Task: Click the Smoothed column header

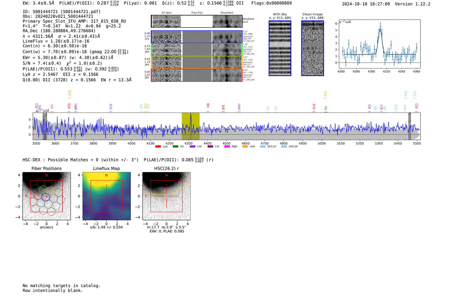Action: [226, 13]
